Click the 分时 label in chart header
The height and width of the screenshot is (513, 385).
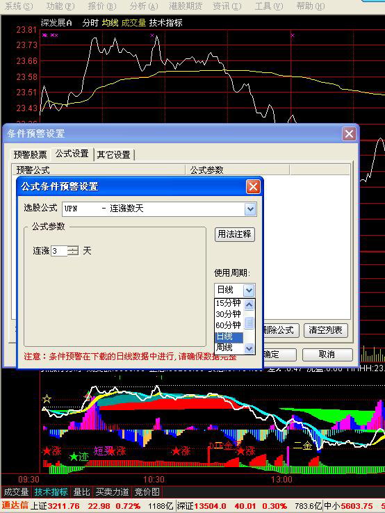90,23
